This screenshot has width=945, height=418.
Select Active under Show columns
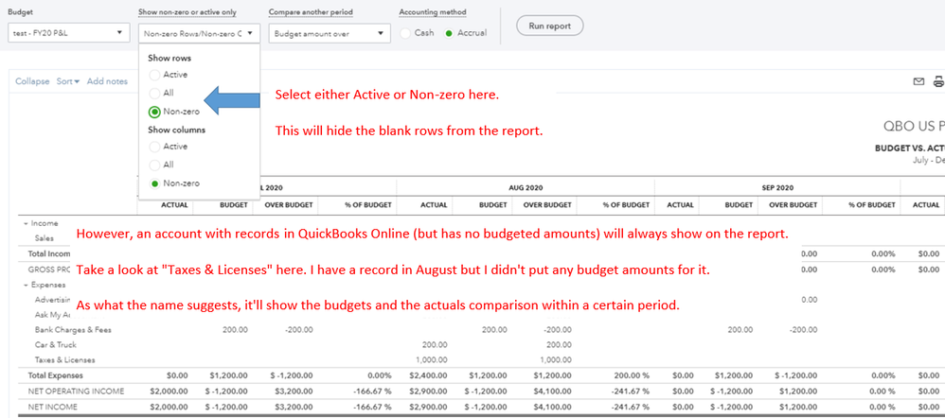click(154, 147)
